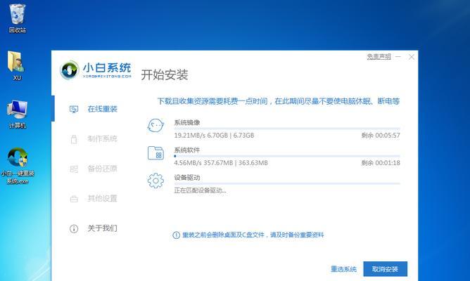Click the 19.21MB/s 6.70GB | 6.73GB text

click(214, 136)
